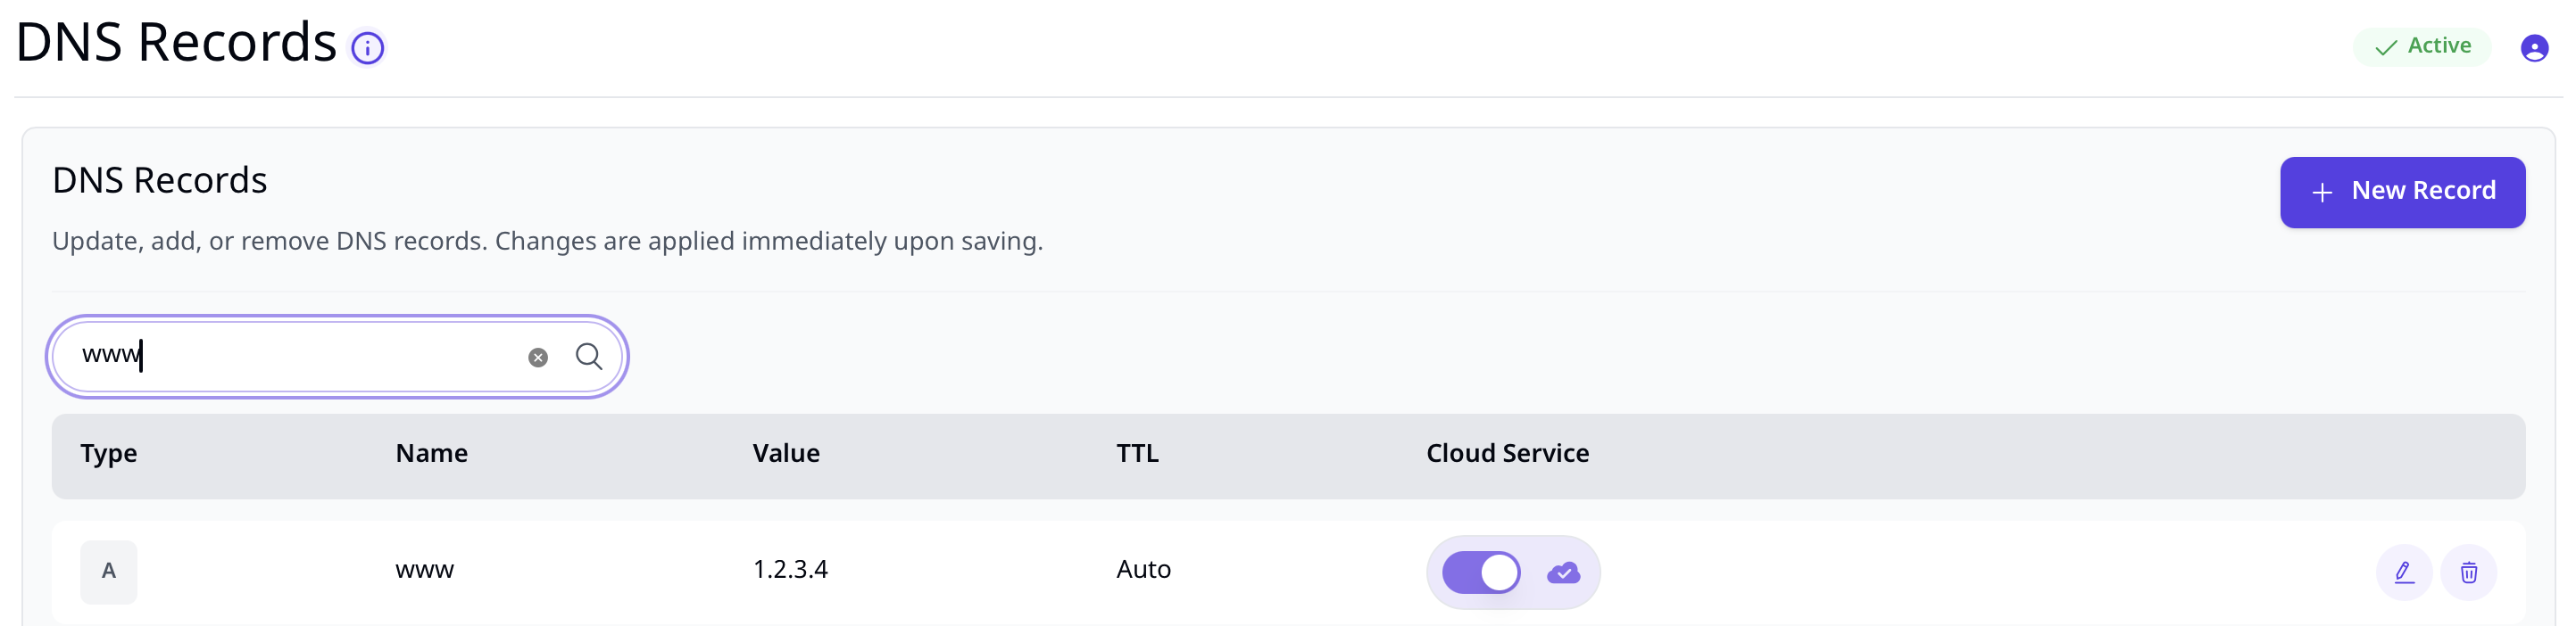Click the magnifying glass search icon
The height and width of the screenshot is (626, 2576).
[589, 357]
